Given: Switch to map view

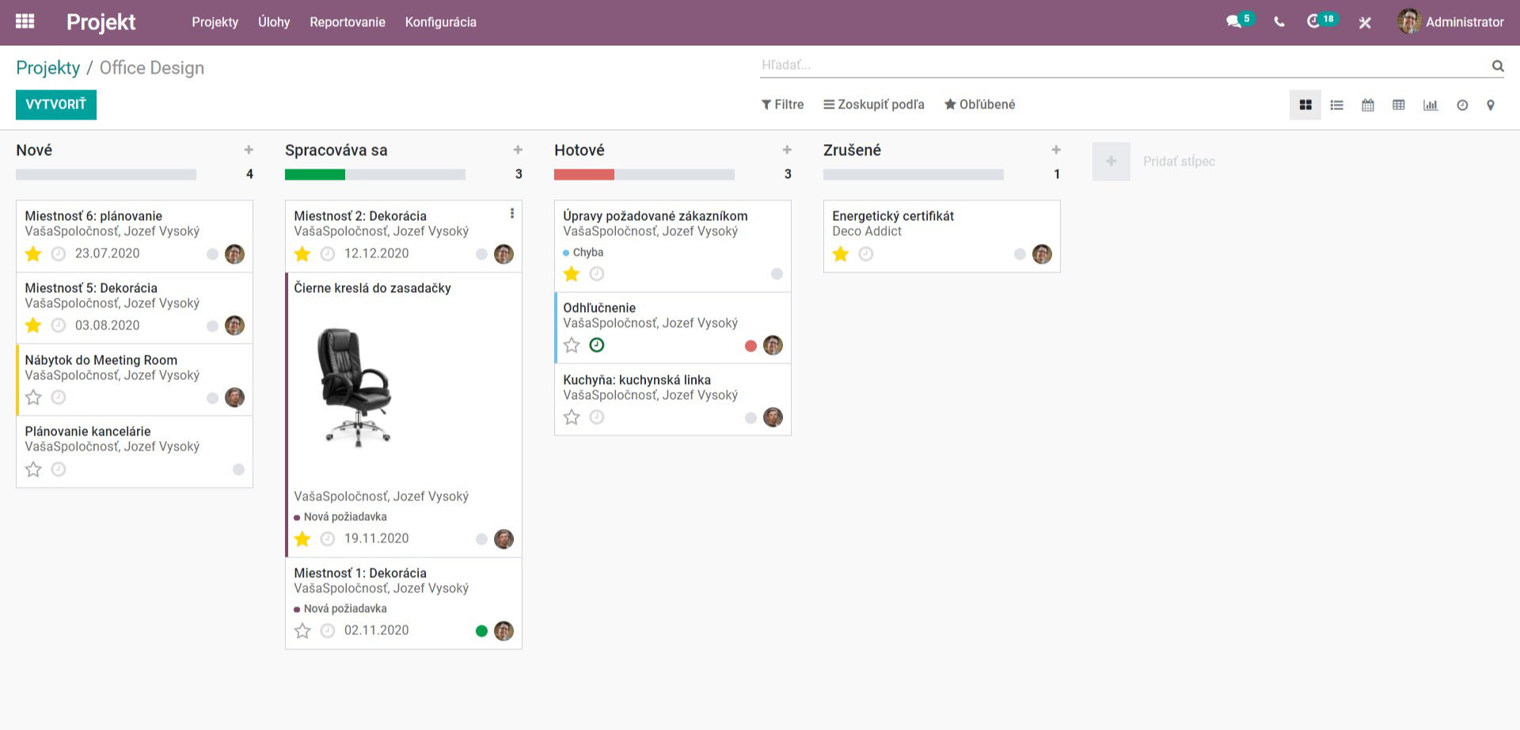Looking at the screenshot, I should click(x=1491, y=105).
